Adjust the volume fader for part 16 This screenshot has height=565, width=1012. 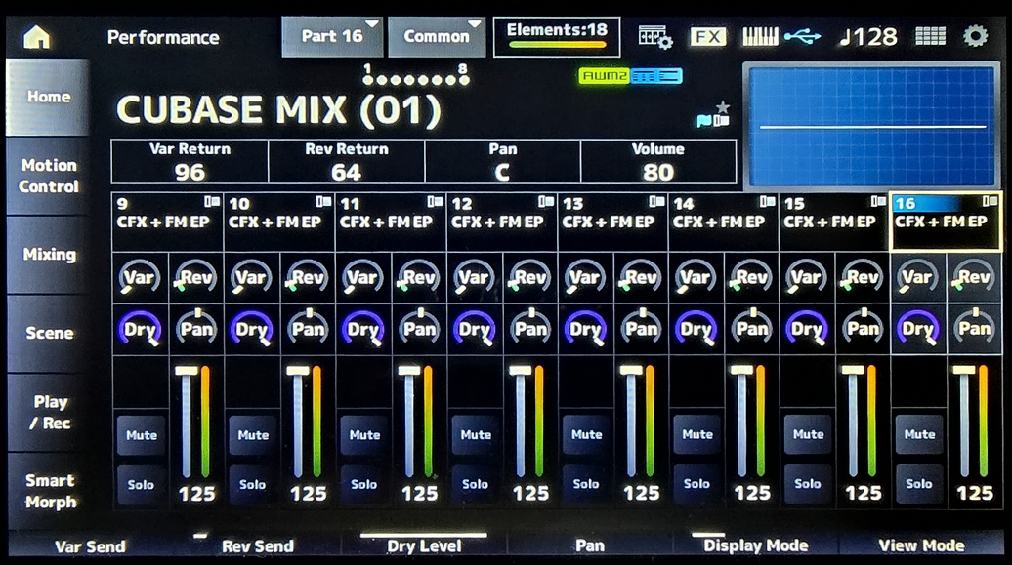[964, 423]
